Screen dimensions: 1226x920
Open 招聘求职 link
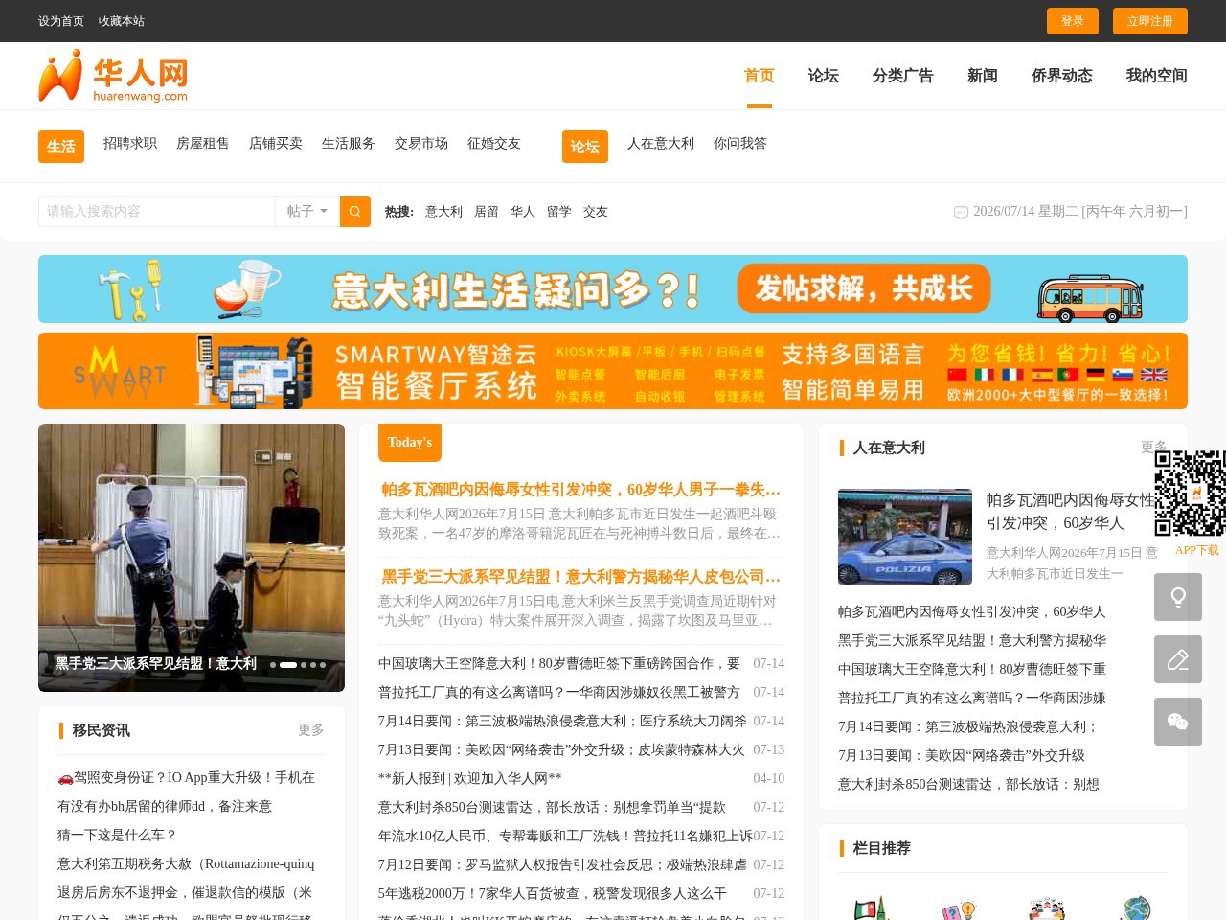(130, 143)
